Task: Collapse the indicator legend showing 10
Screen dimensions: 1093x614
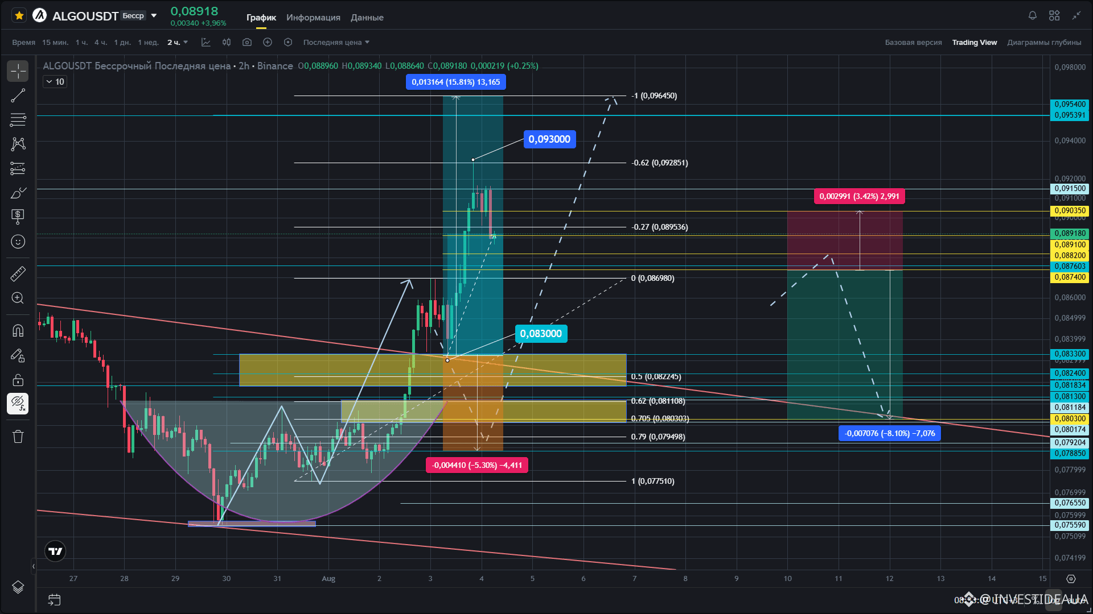Action: (55, 82)
